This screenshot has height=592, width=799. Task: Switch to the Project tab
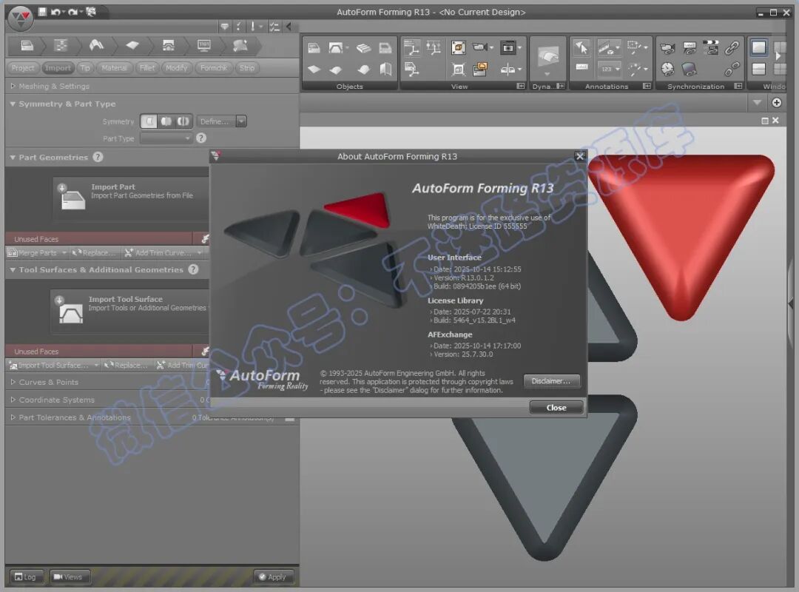pos(23,68)
